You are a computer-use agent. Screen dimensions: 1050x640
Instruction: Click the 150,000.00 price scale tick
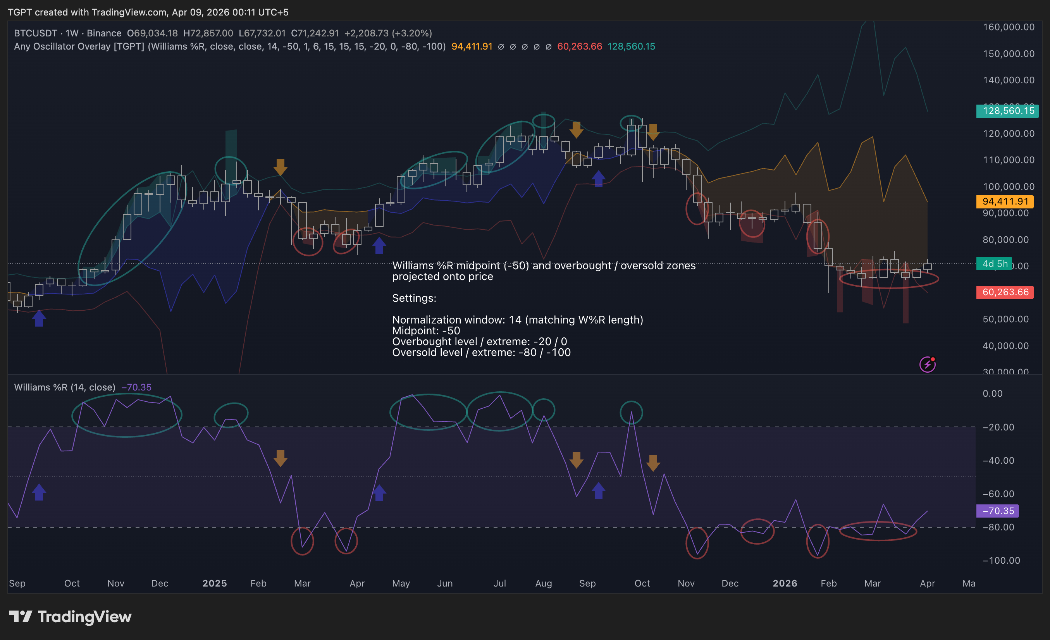[x=1009, y=54]
